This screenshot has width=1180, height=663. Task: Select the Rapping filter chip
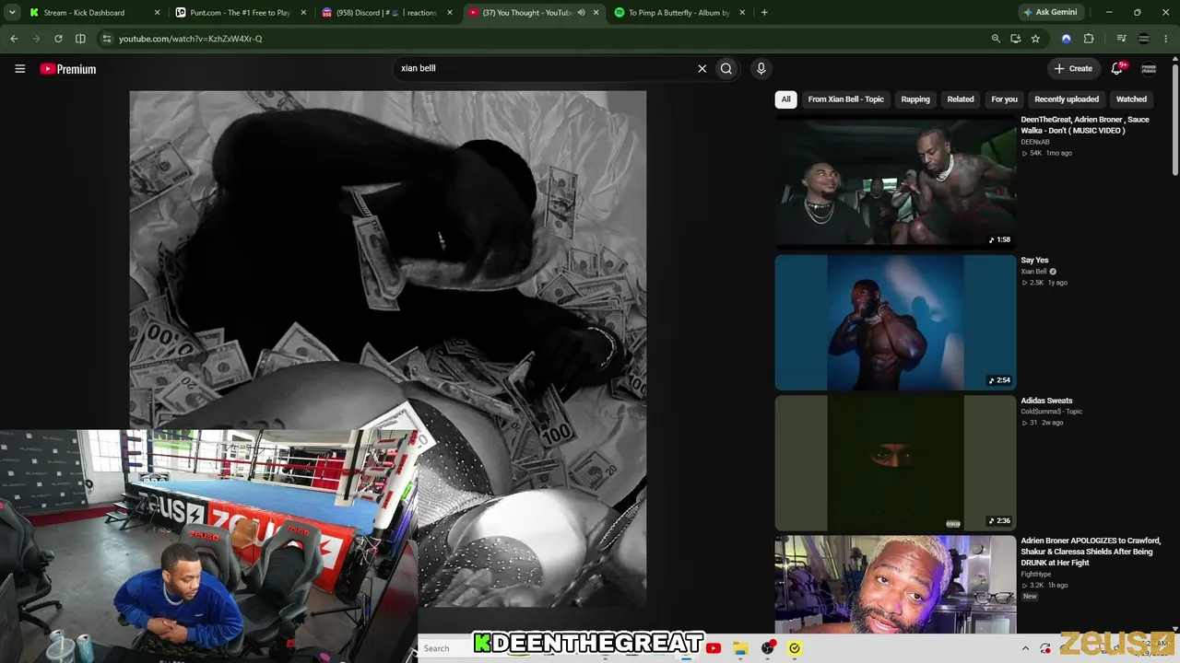(915, 99)
